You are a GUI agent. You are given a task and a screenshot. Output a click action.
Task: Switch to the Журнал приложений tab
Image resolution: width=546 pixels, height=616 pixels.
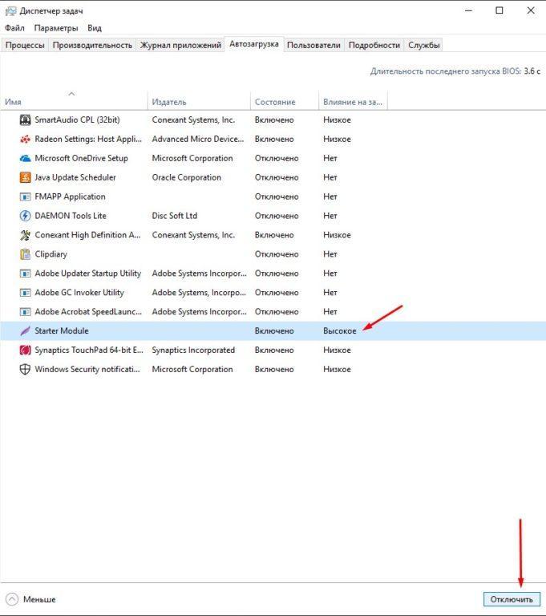pyautogui.click(x=180, y=45)
